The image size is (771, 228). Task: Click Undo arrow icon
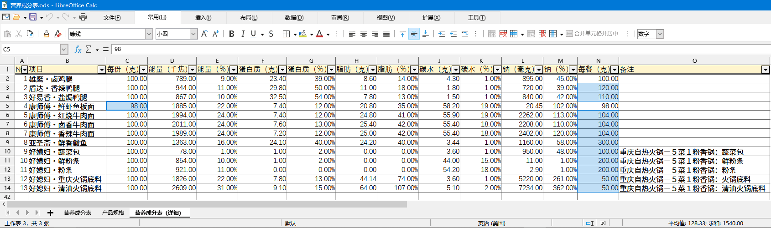[x=49, y=17]
